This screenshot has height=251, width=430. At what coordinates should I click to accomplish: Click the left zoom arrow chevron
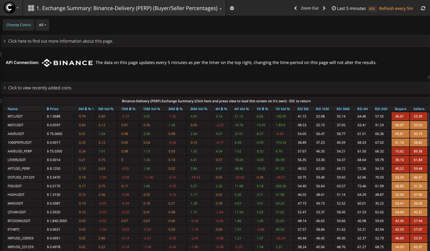coord(295,8)
